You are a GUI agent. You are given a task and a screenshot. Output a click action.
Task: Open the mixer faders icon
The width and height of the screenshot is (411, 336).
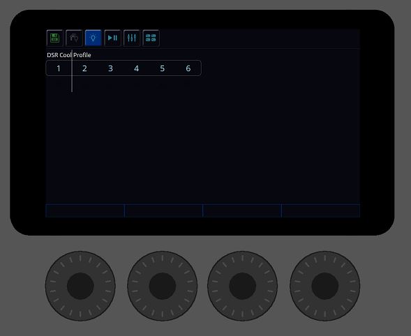(x=132, y=38)
